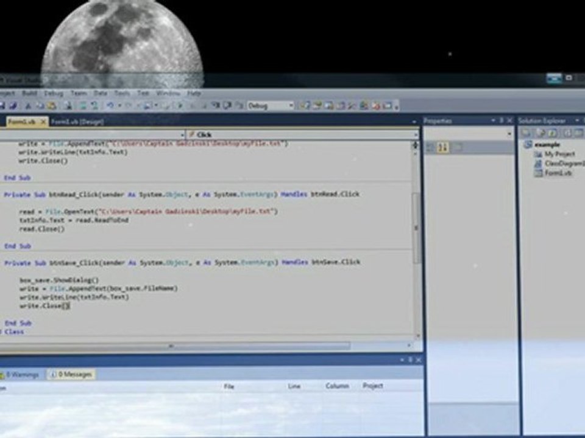
Task: Click the Find binoculars toolbar icon
Action: [68, 106]
